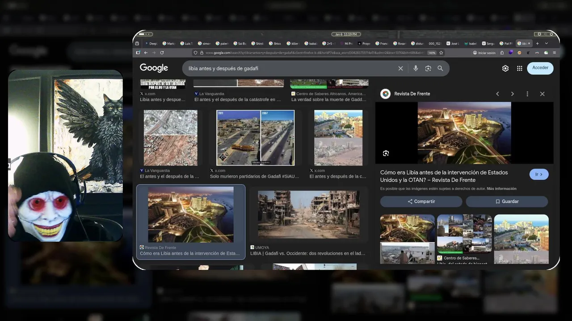The image size is (572, 321).
Task: Open Google quick settings gear icon
Action: pos(505,68)
